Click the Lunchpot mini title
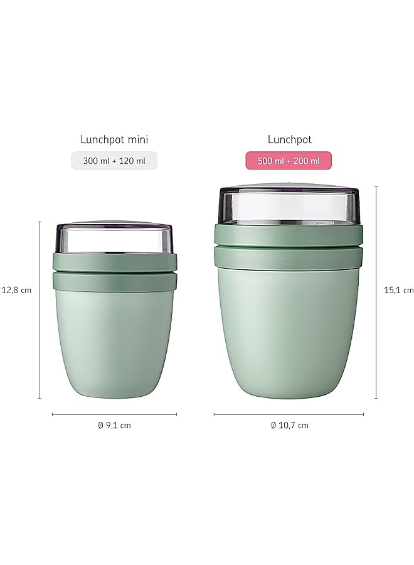The width and height of the screenshot is (414, 565). click(x=114, y=139)
